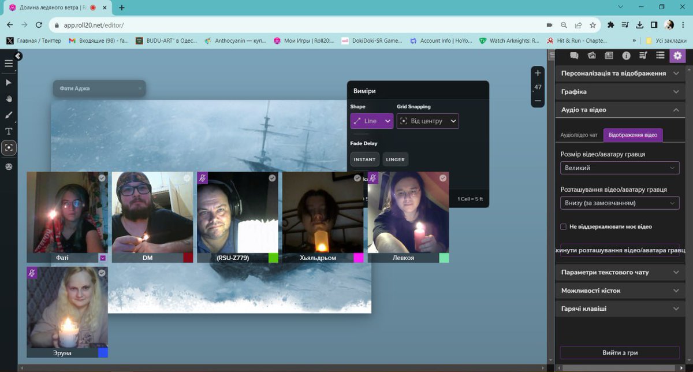Screen dimensions: 693x372
Task: Click Эруна's video thumbnail
Action: (x=67, y=307)
